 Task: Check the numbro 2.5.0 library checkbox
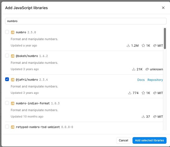pos(7,32)
